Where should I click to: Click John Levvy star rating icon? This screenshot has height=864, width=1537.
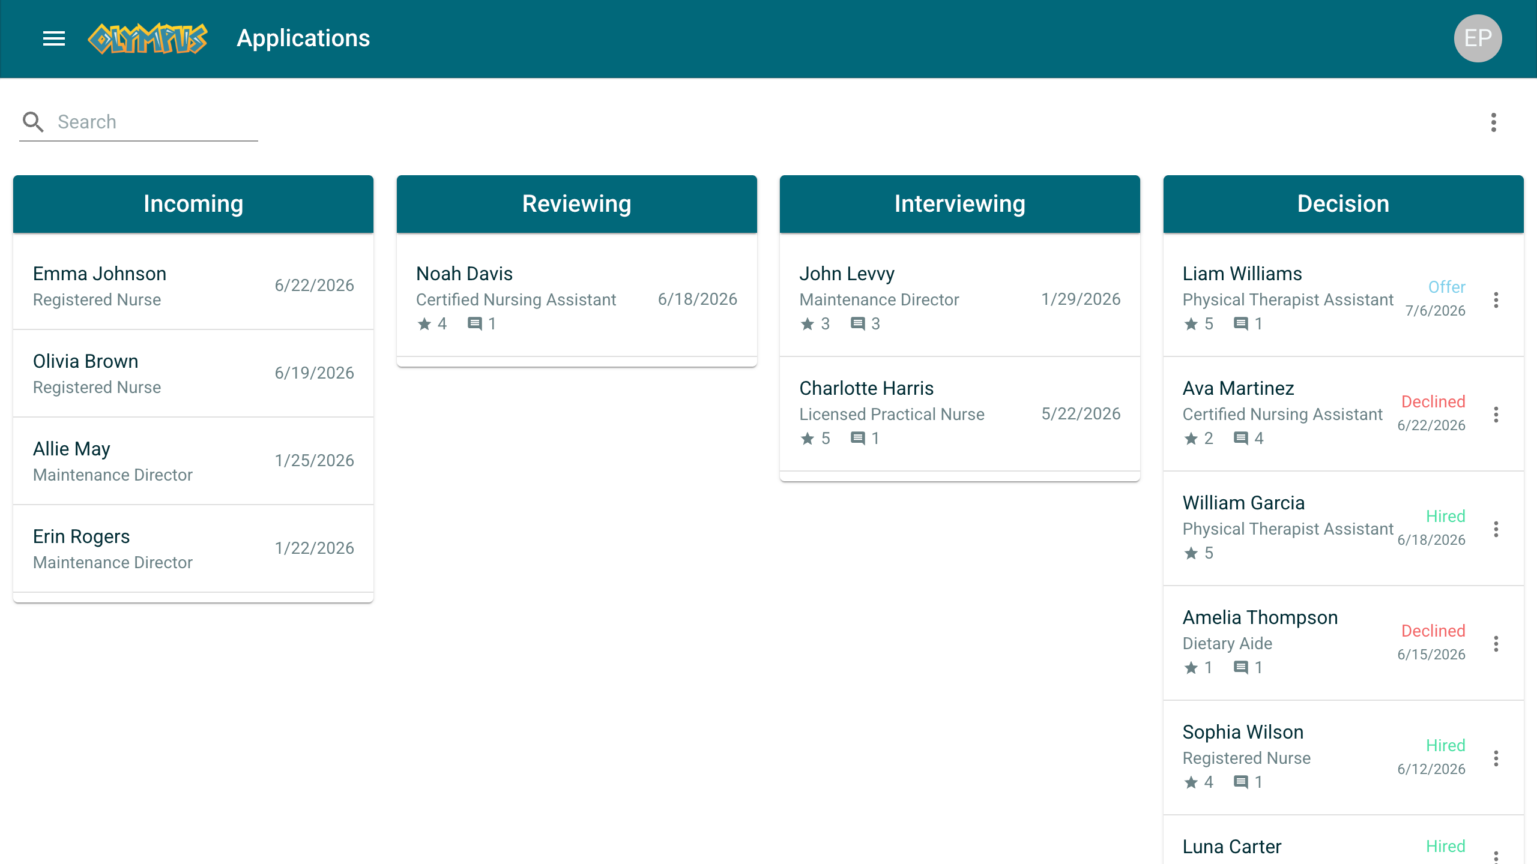click(x=808, y=324)
